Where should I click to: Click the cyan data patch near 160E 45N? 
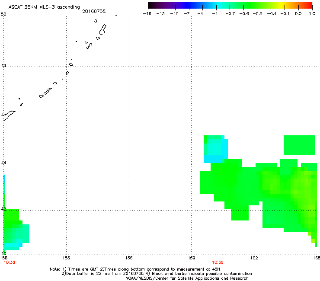click(215, 149)
